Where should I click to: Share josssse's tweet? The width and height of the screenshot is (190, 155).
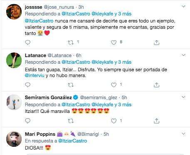(156, 42)
